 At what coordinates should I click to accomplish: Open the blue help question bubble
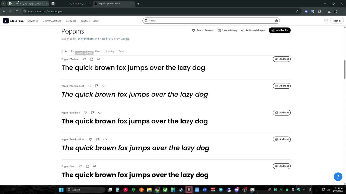coord(338,177)
